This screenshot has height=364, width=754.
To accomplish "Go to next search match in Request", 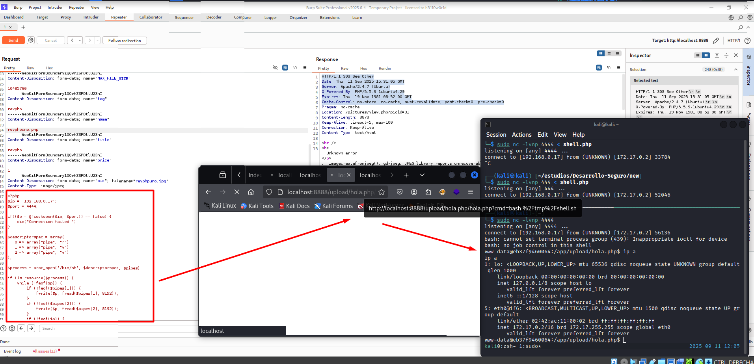I will coord(31,328).
